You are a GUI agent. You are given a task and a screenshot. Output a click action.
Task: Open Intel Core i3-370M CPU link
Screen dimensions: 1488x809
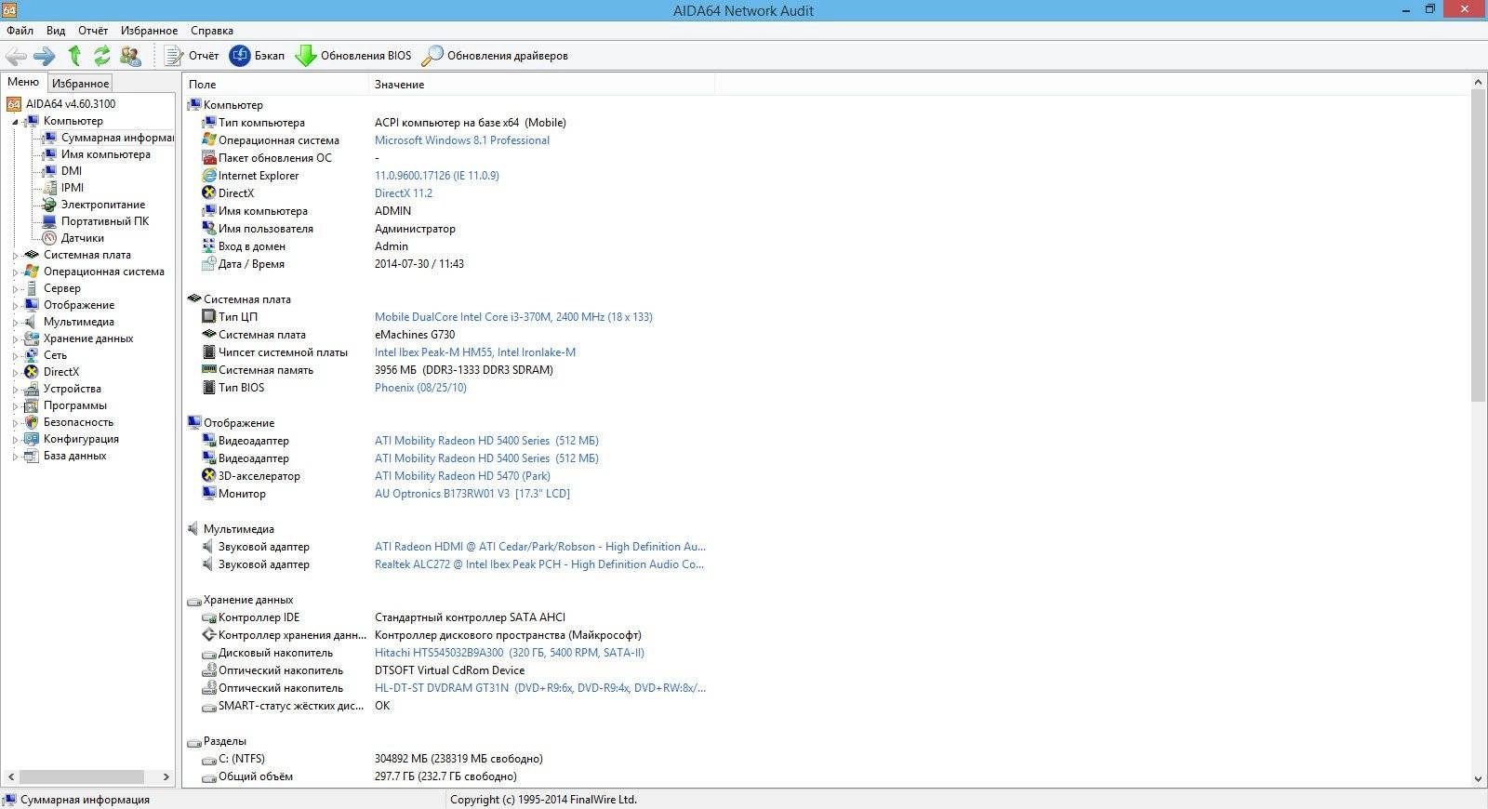513,317
